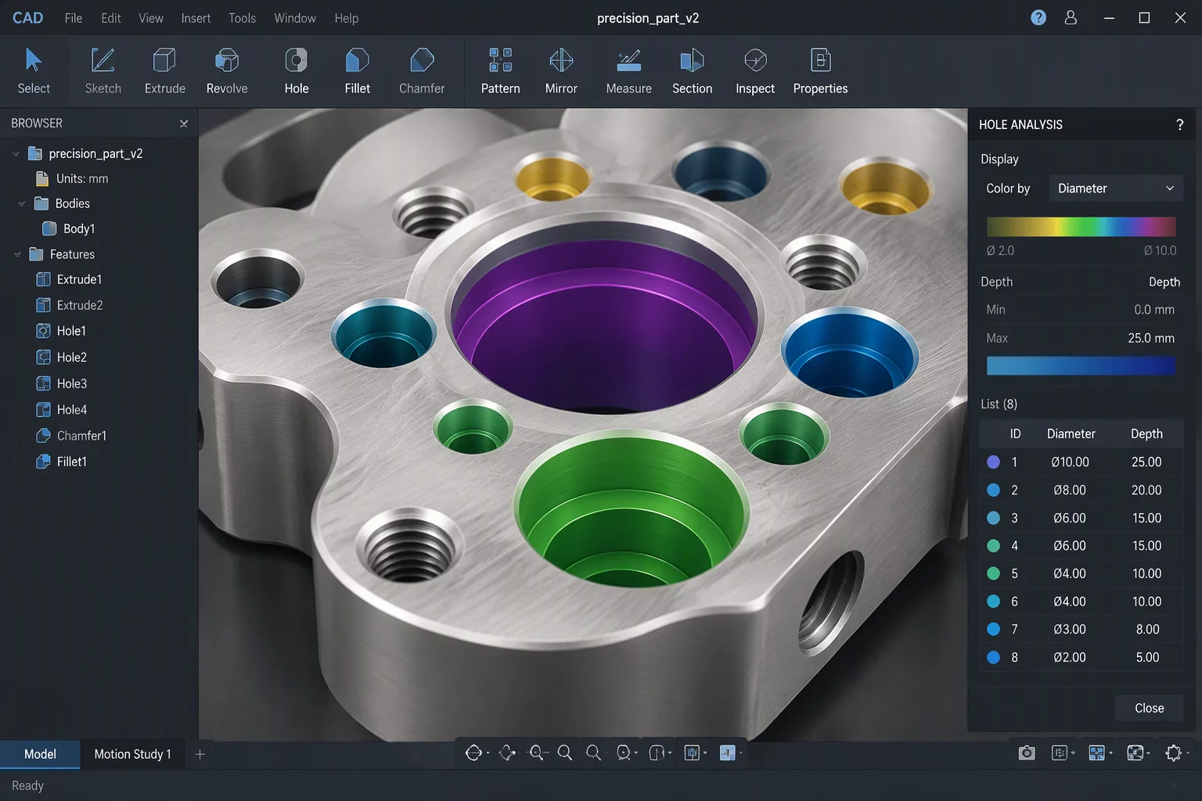Image resolution: width=1202 pixels, height=801 pixels.
Task: Open the Pattern tool
Action: tap(500, 71)
